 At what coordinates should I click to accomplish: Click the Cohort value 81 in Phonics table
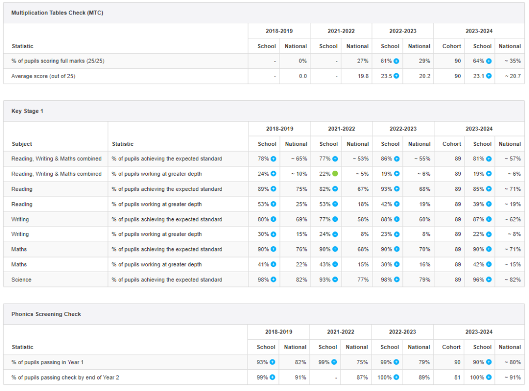(x=457, y=377)
